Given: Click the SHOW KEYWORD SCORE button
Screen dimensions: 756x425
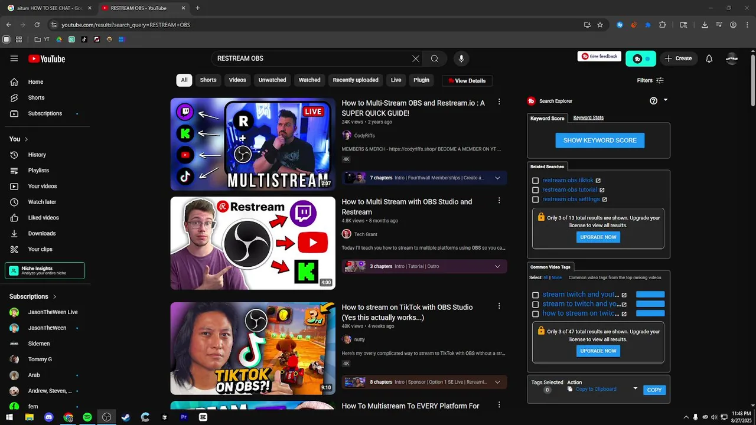Looking at the screenshot, I should click(600, 140).
